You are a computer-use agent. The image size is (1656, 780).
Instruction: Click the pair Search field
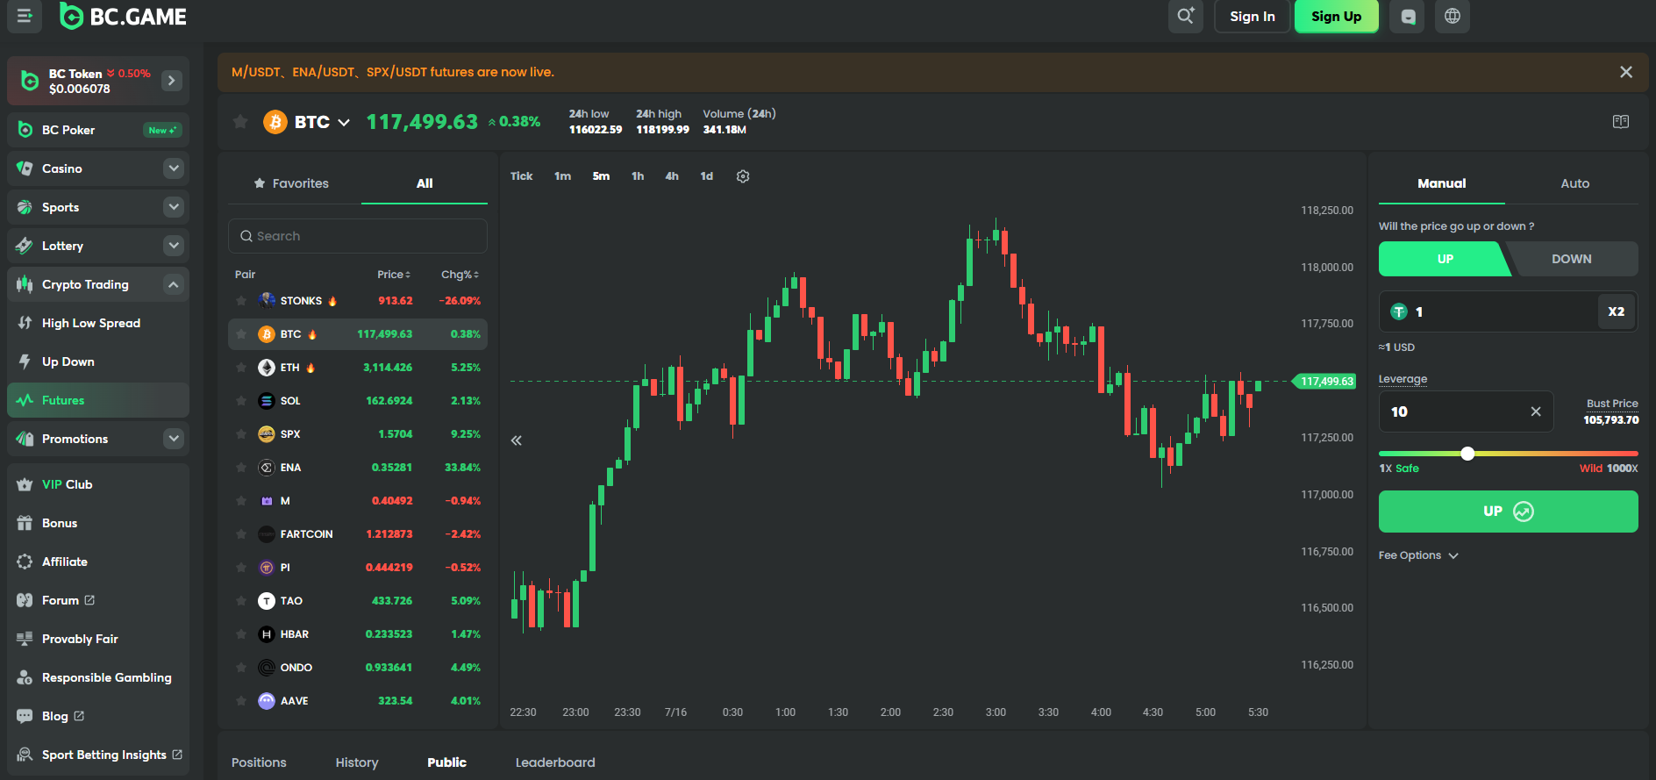(358, 236)
